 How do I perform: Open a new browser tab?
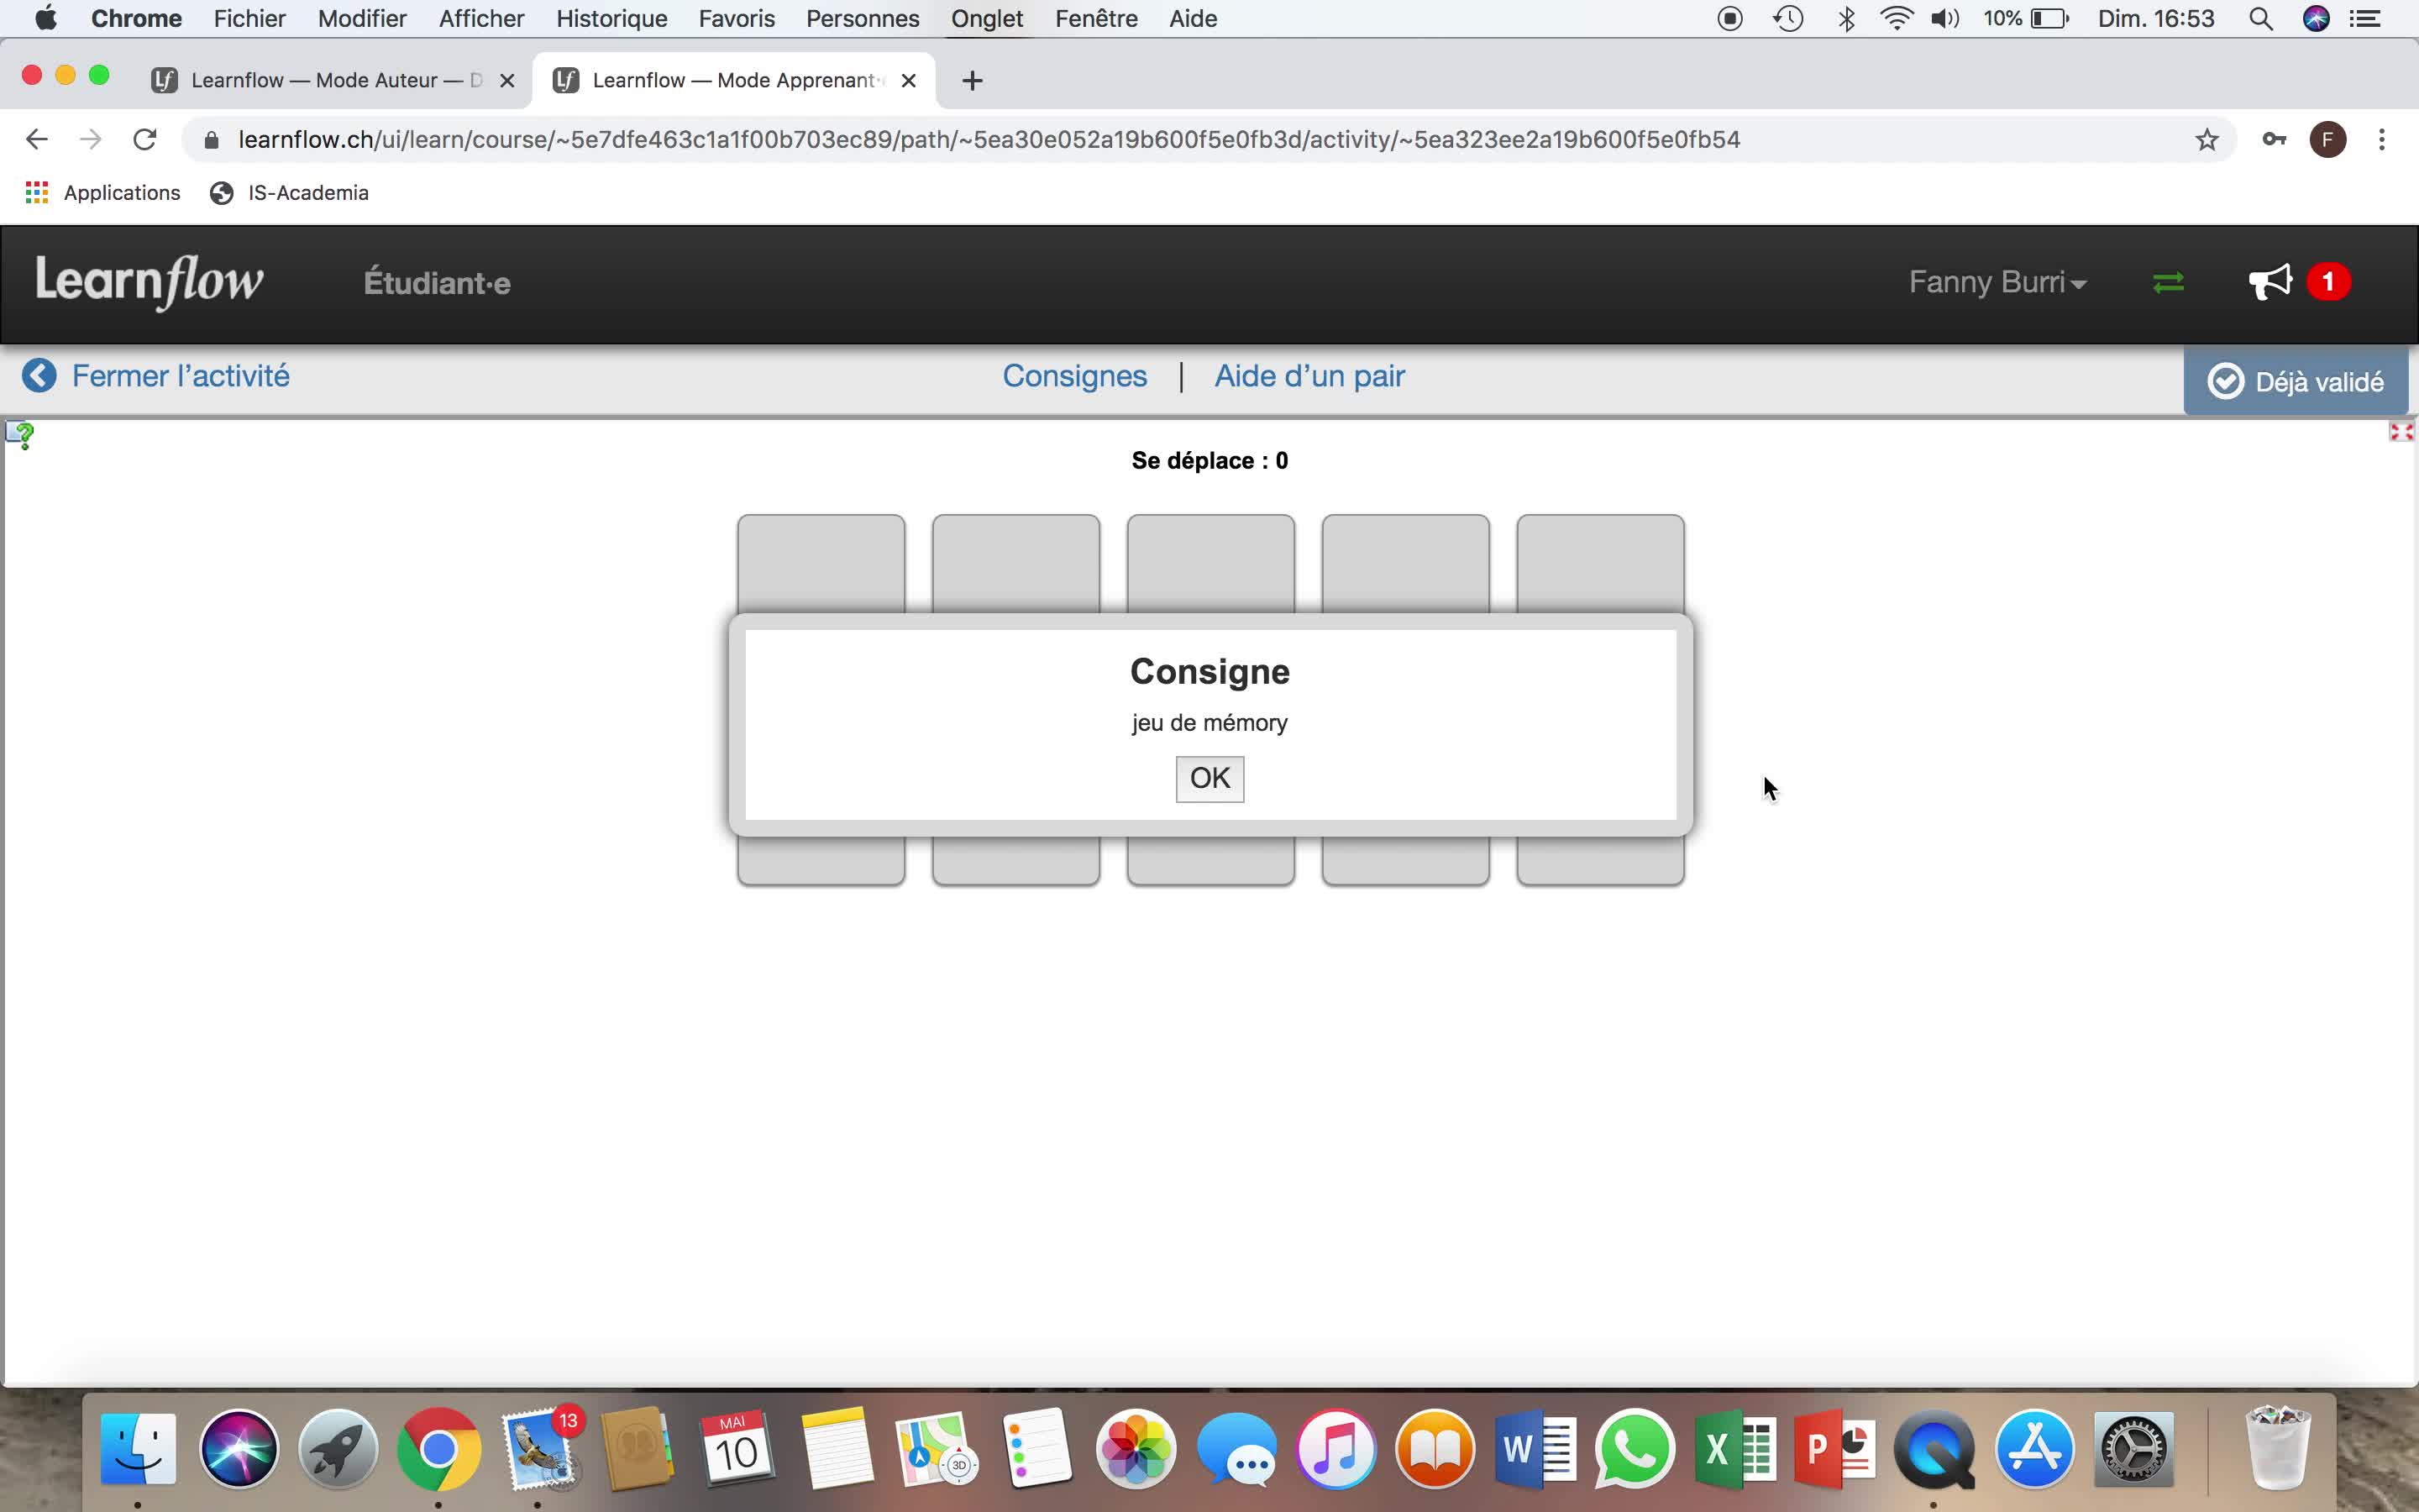coord(972,81)
